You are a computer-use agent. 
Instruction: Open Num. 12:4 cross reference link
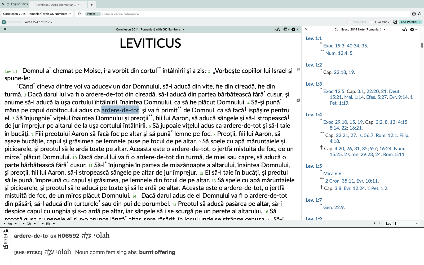click(337, 53)
